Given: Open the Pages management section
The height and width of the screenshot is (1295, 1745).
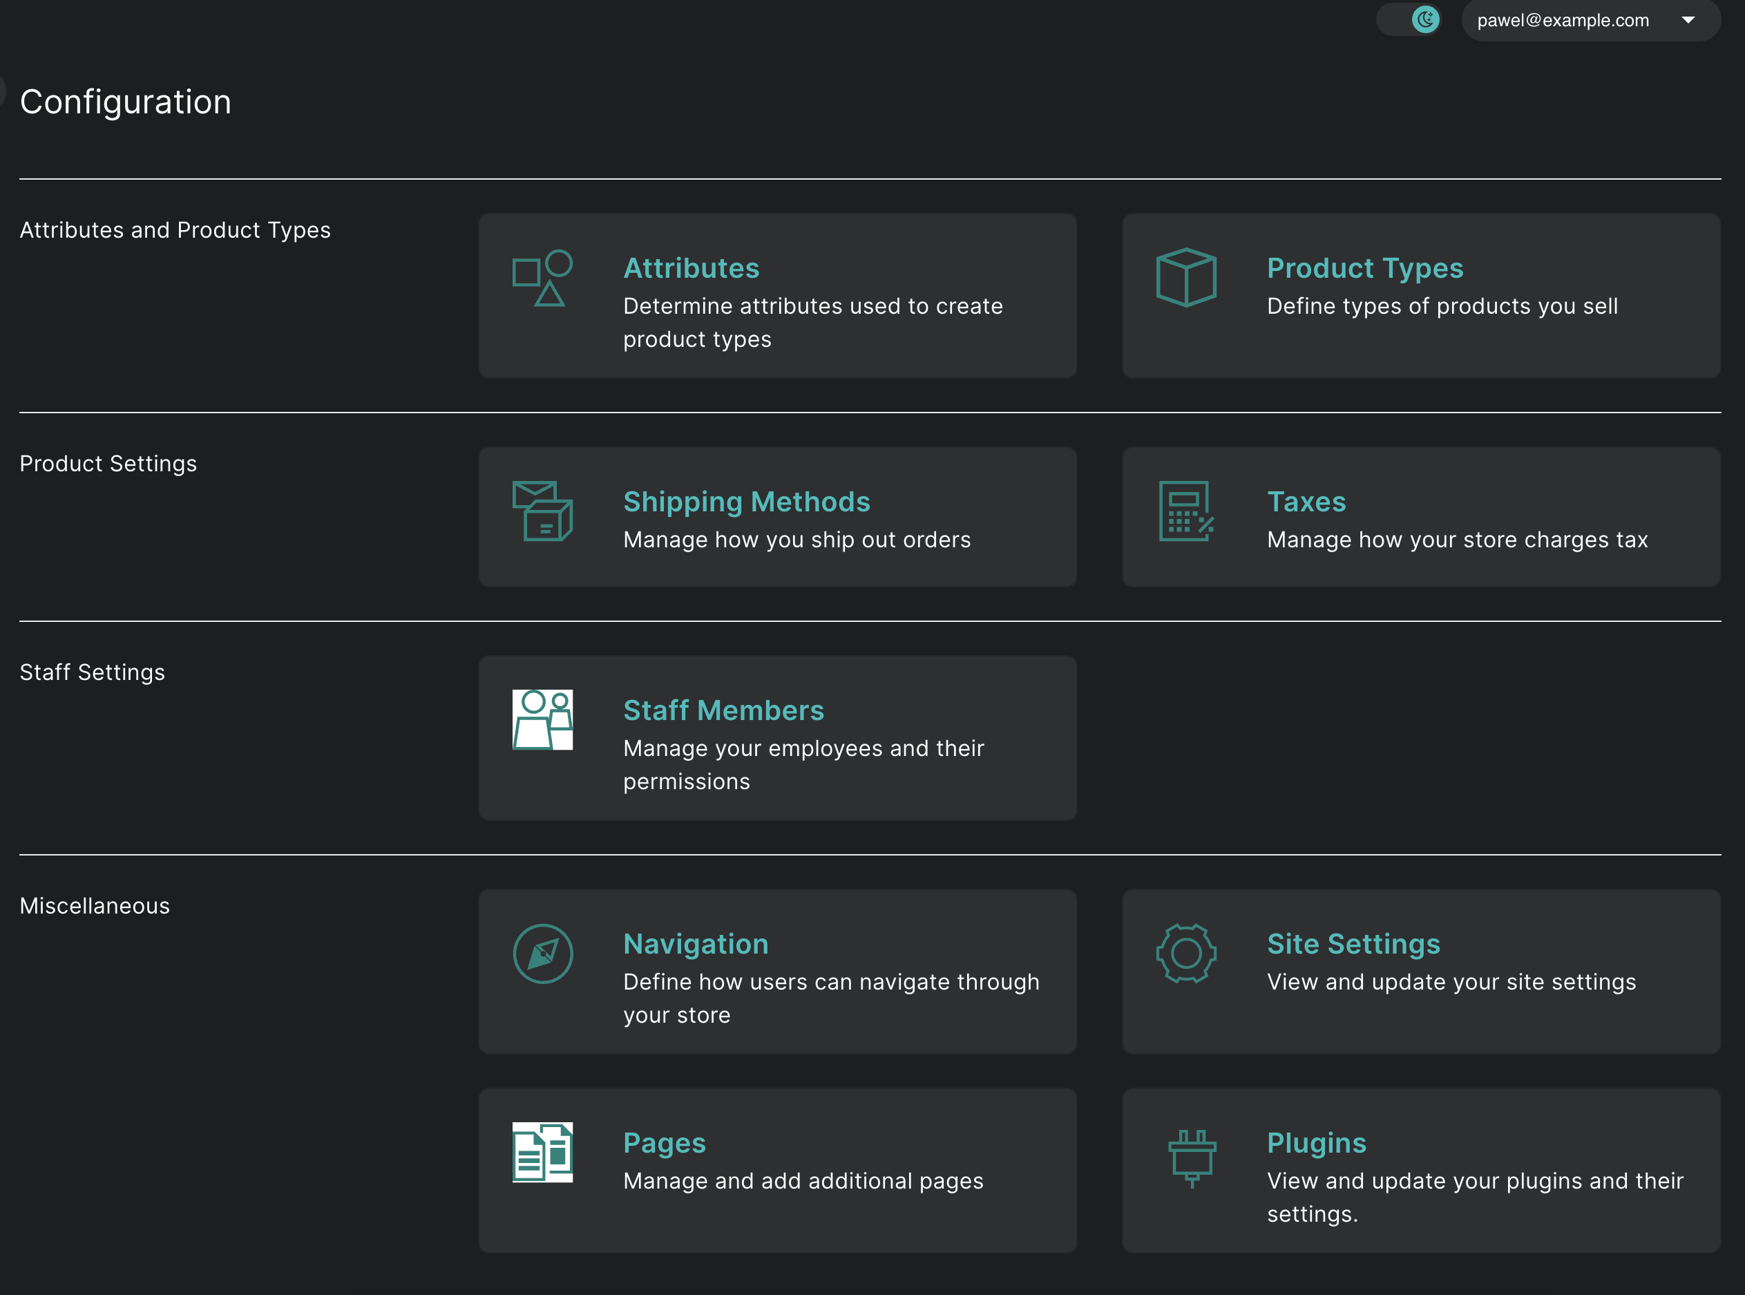Looking at the screenshot, I should tap(665, 1143).
